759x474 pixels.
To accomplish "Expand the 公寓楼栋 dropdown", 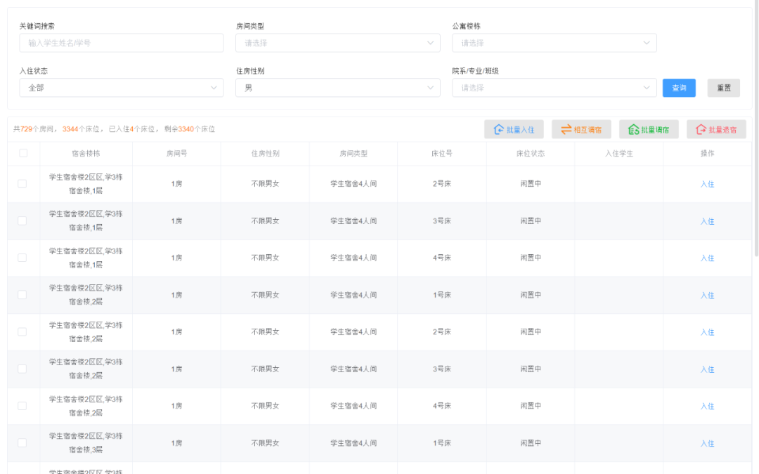I will 554,43.
